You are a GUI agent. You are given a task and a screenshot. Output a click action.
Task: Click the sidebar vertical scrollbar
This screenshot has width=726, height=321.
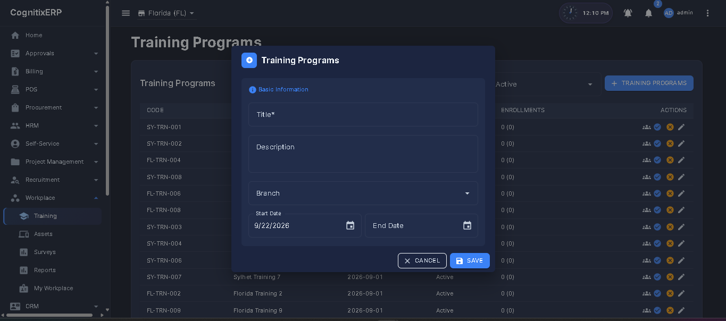pyautogui.click(x=107, y=101)
